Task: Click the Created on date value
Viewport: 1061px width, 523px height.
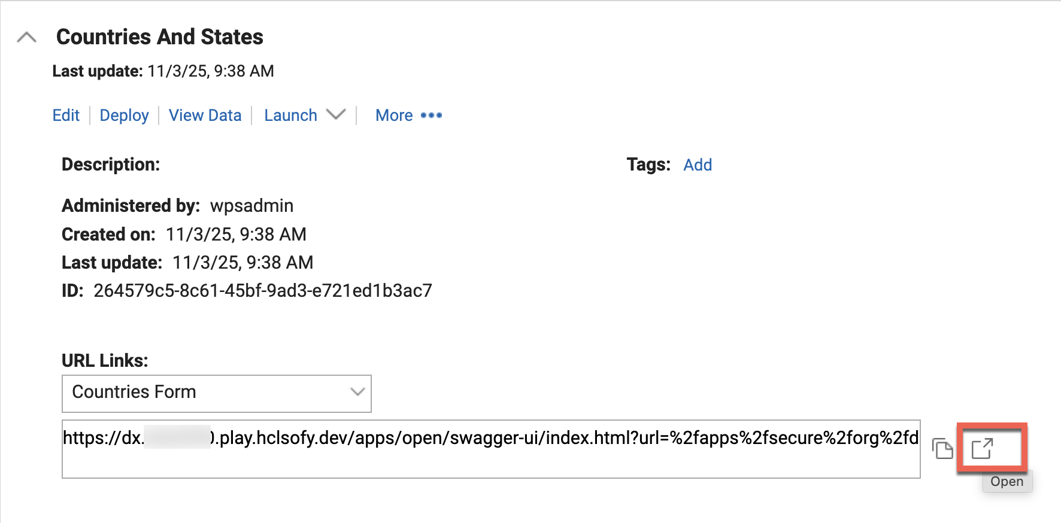Action: point(236,235)
